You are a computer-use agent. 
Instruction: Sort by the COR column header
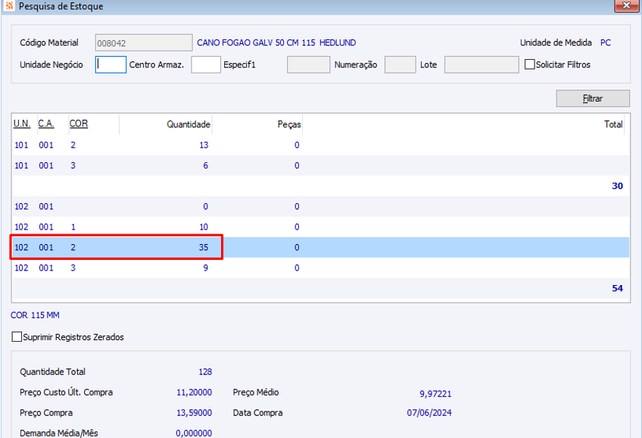coord(79,124)
